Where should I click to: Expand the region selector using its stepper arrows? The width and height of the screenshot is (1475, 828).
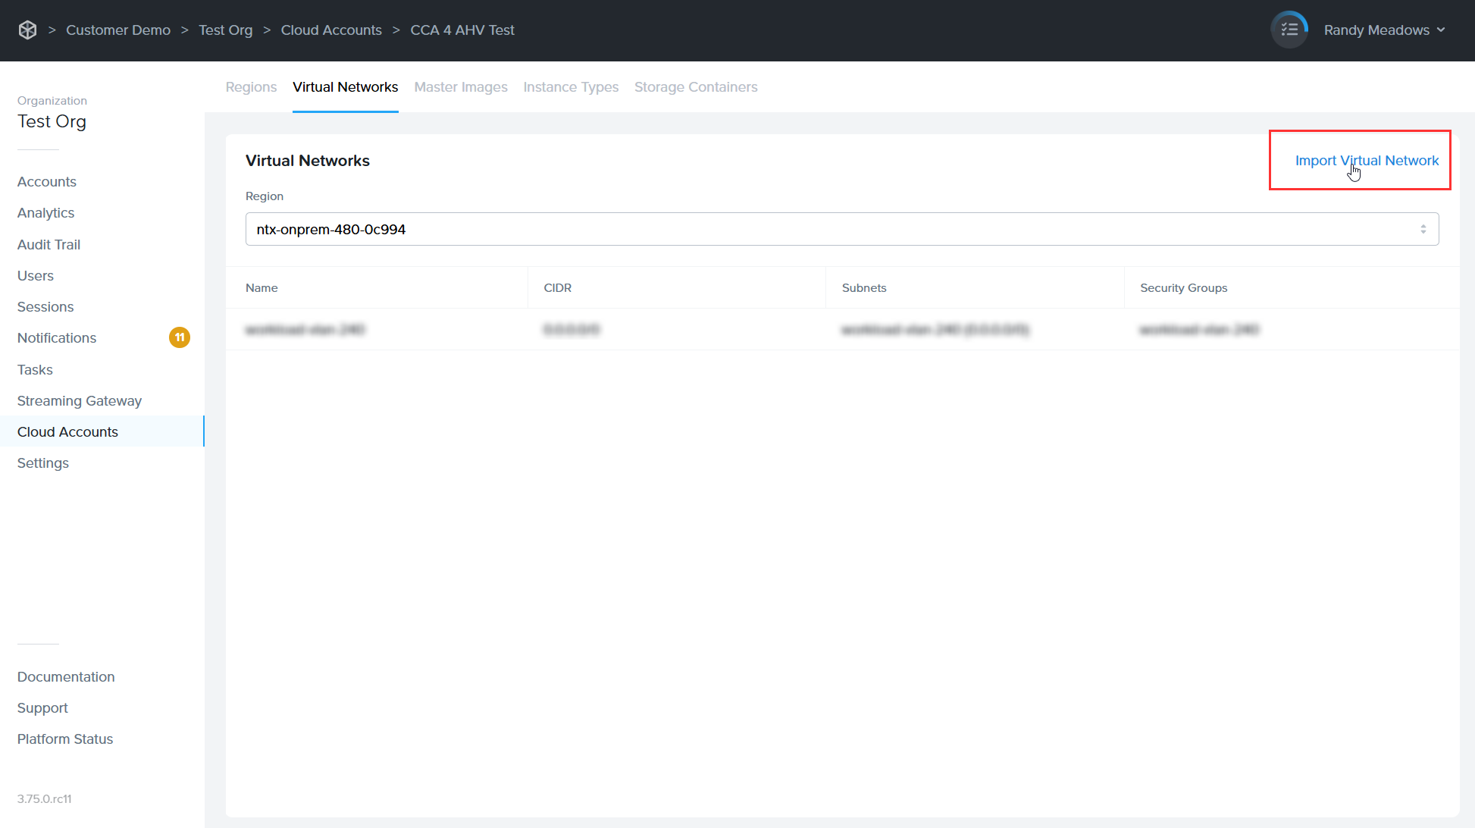pyautogui.click(x=1423, y=228)
